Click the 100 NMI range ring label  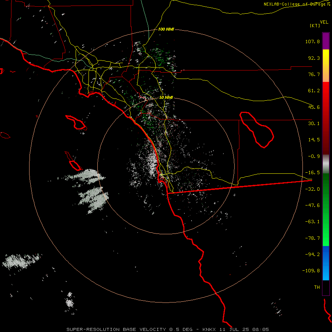(x=166, y=29)
